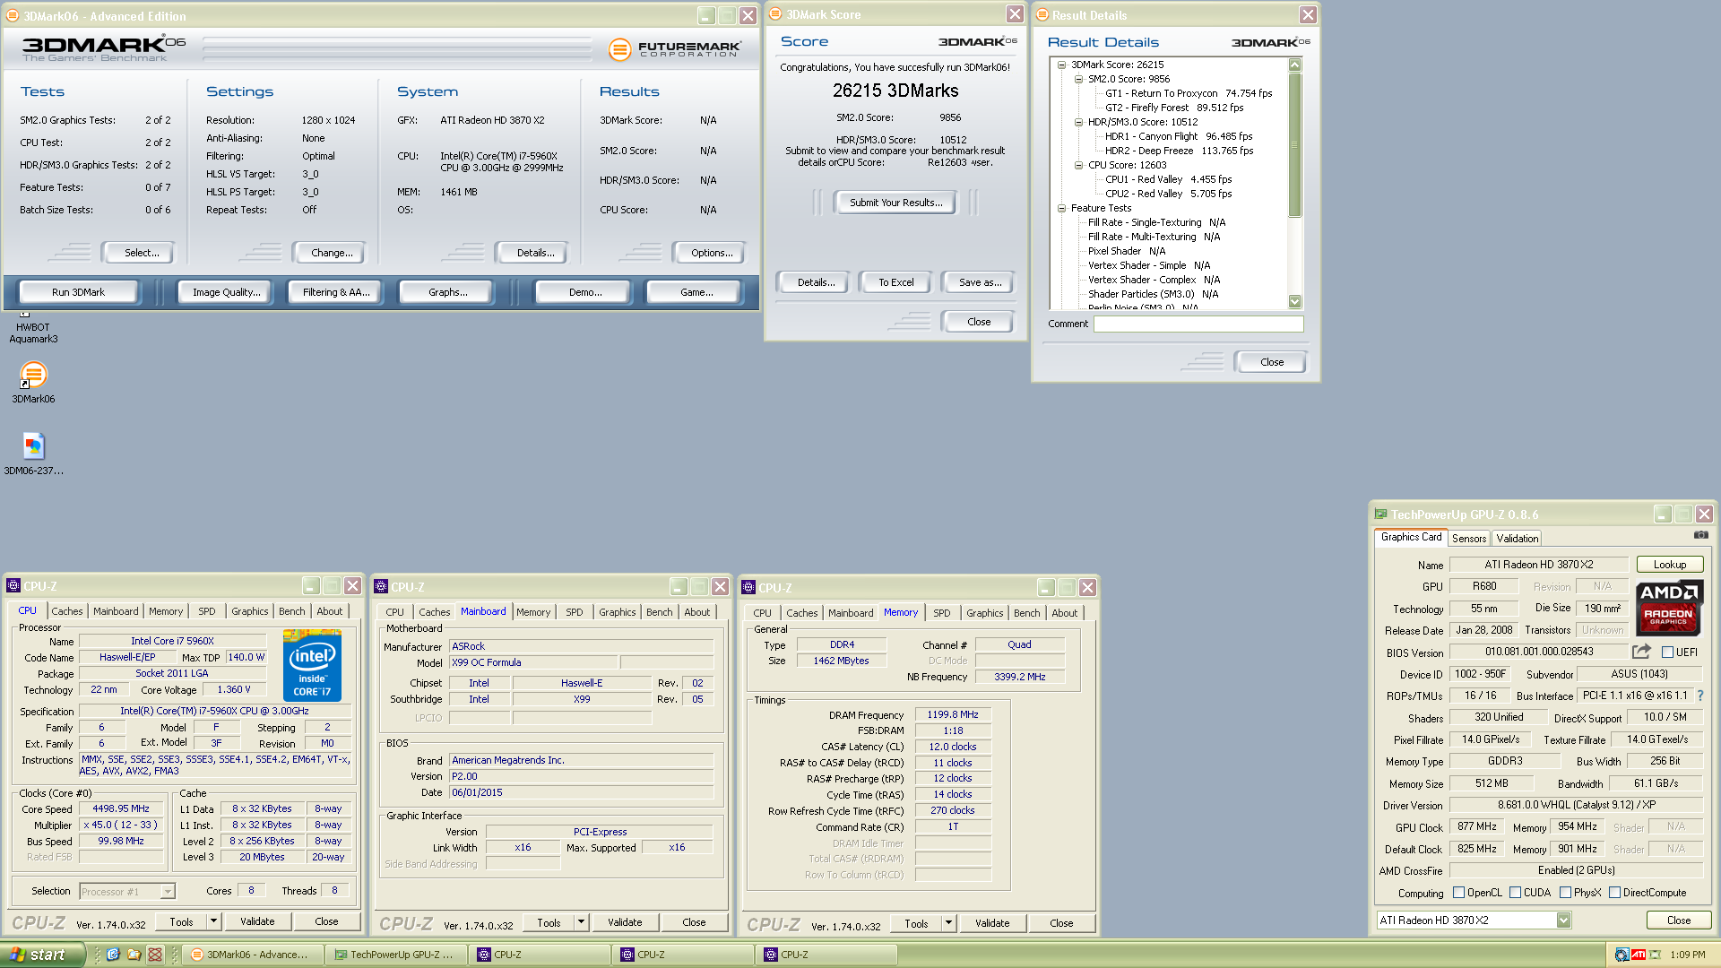
Task: Click the GPU-Z screenshot camera icon
Action: click(1700, 536)
